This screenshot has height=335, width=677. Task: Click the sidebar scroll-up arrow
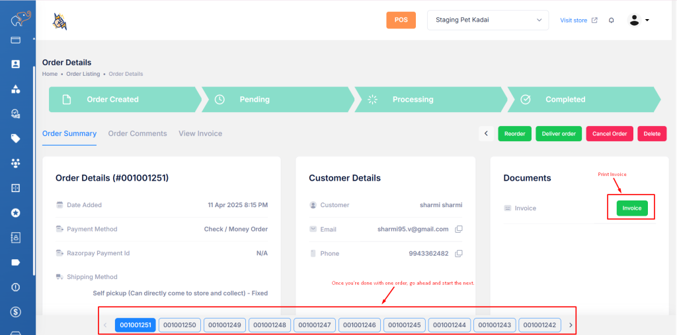(34, 39)
